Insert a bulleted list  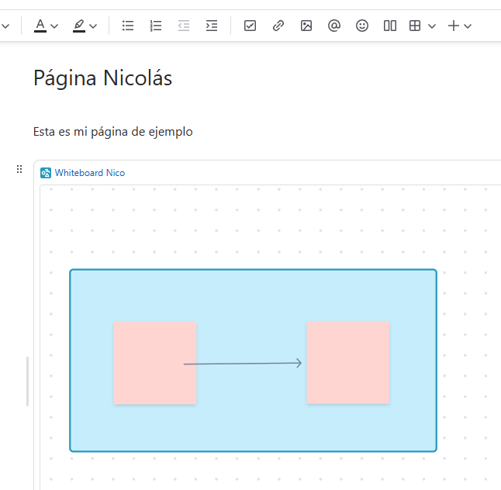pos(128,26)
